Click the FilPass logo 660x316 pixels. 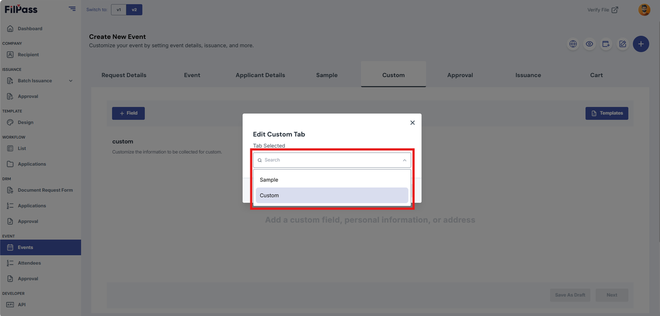(20, 9)
